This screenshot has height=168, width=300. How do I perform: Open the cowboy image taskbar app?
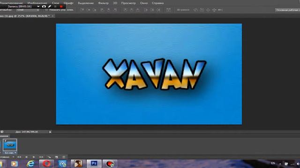78,164
